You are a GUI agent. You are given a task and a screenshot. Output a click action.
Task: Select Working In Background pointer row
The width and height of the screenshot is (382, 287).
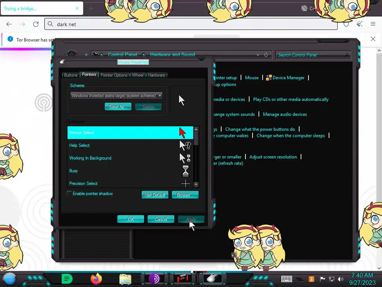[130, 158]
